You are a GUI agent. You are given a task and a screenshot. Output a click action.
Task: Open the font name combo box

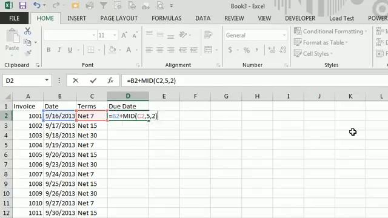point(70,35)
